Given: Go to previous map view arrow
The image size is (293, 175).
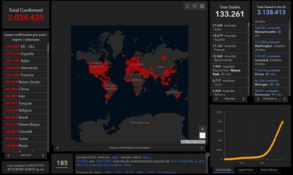Looking at the screenshot, I should pyautogui.click(x=57, y=147).
